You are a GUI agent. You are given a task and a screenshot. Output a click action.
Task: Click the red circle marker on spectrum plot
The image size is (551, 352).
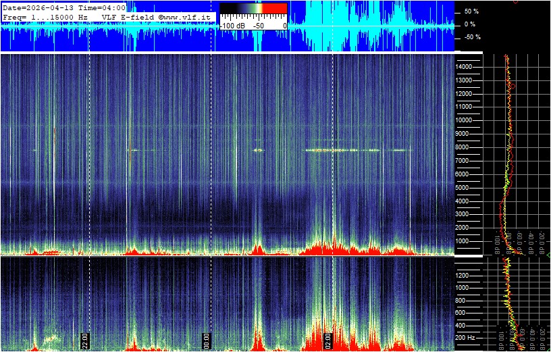pos(513,86)
